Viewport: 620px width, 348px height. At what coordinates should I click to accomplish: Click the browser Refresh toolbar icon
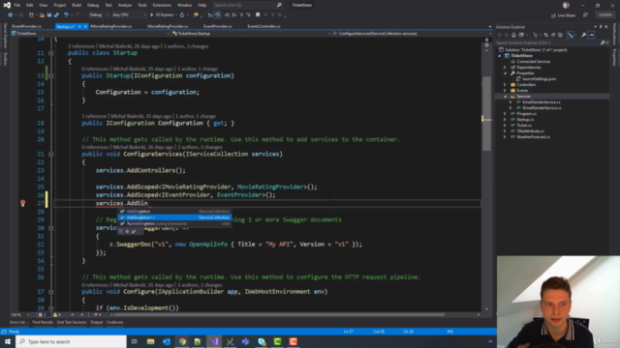(182, 15)
